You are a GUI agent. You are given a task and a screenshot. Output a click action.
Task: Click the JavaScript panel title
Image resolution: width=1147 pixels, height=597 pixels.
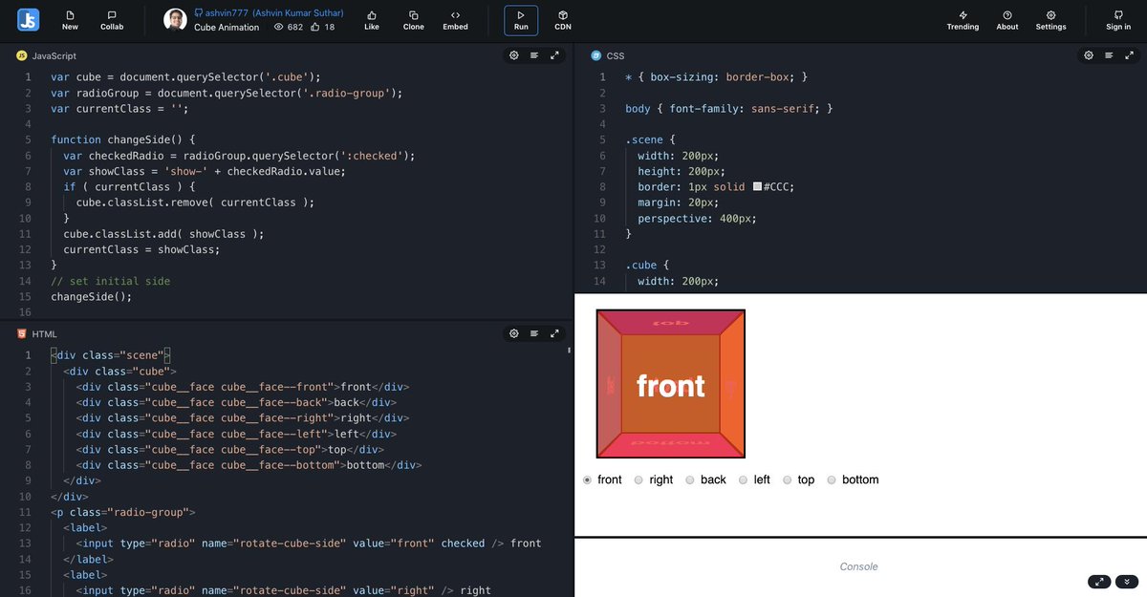coord(54,56)
